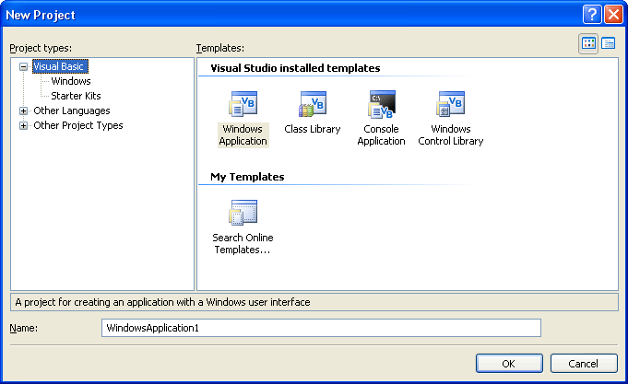
Task: Expand the Other Languages node
Action: [x=23, y=111]
